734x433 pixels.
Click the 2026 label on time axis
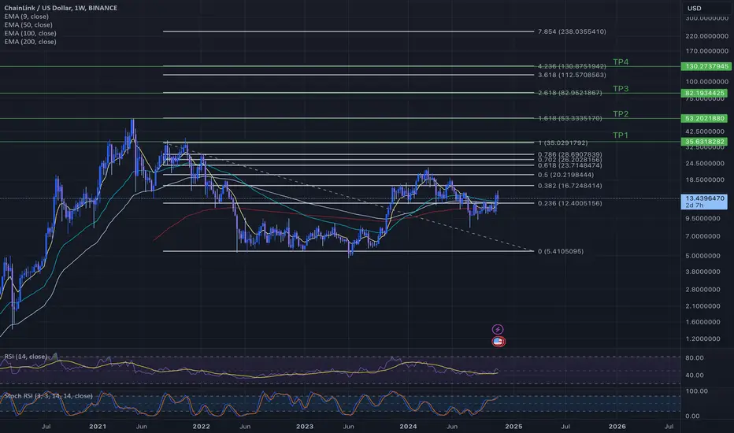(617, 427)
